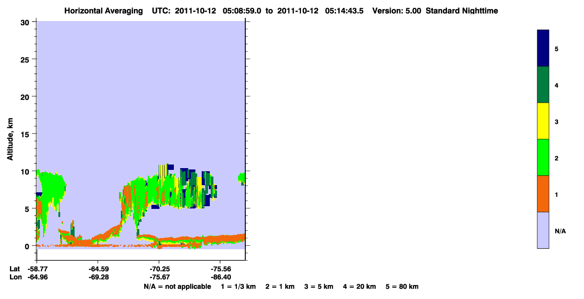
Task: Click the legend text 'N/A = not applicable'
Action: 177,286
